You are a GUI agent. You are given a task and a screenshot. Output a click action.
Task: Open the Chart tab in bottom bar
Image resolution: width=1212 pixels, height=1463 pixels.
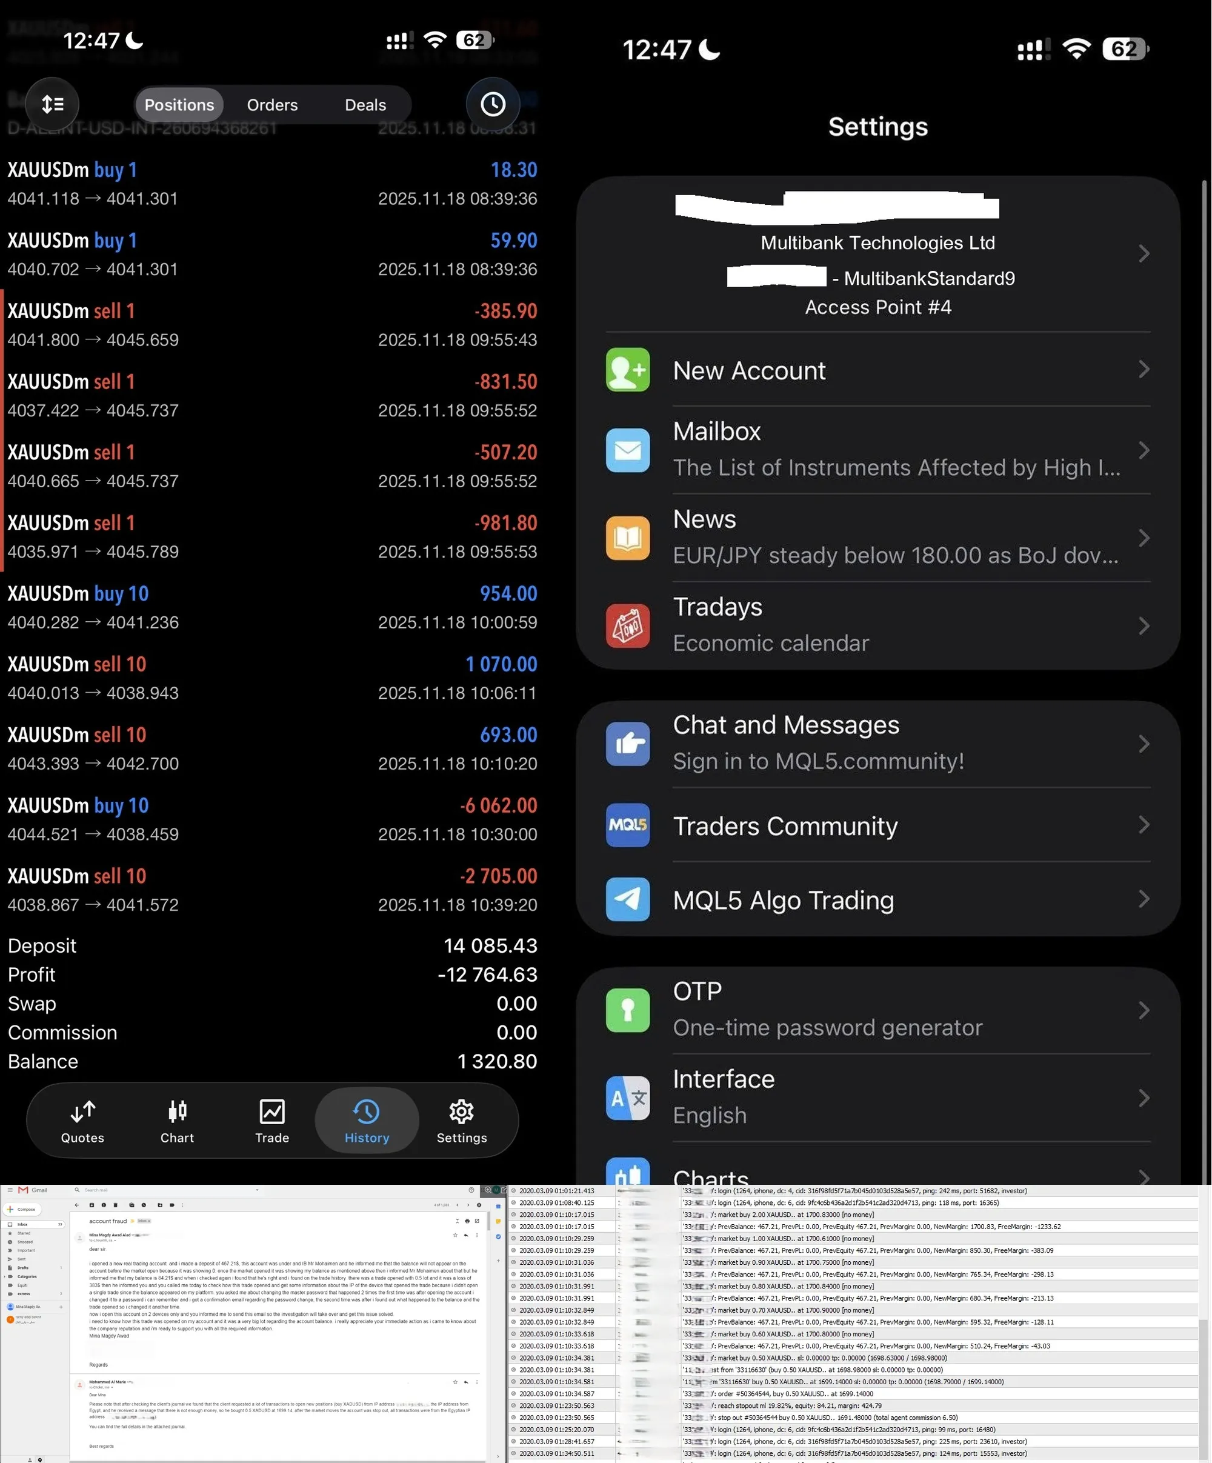pos(177,1122)
